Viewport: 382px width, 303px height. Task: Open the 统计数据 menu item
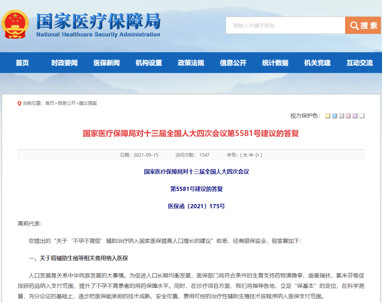pyautogui.click(x=275, y=63)
